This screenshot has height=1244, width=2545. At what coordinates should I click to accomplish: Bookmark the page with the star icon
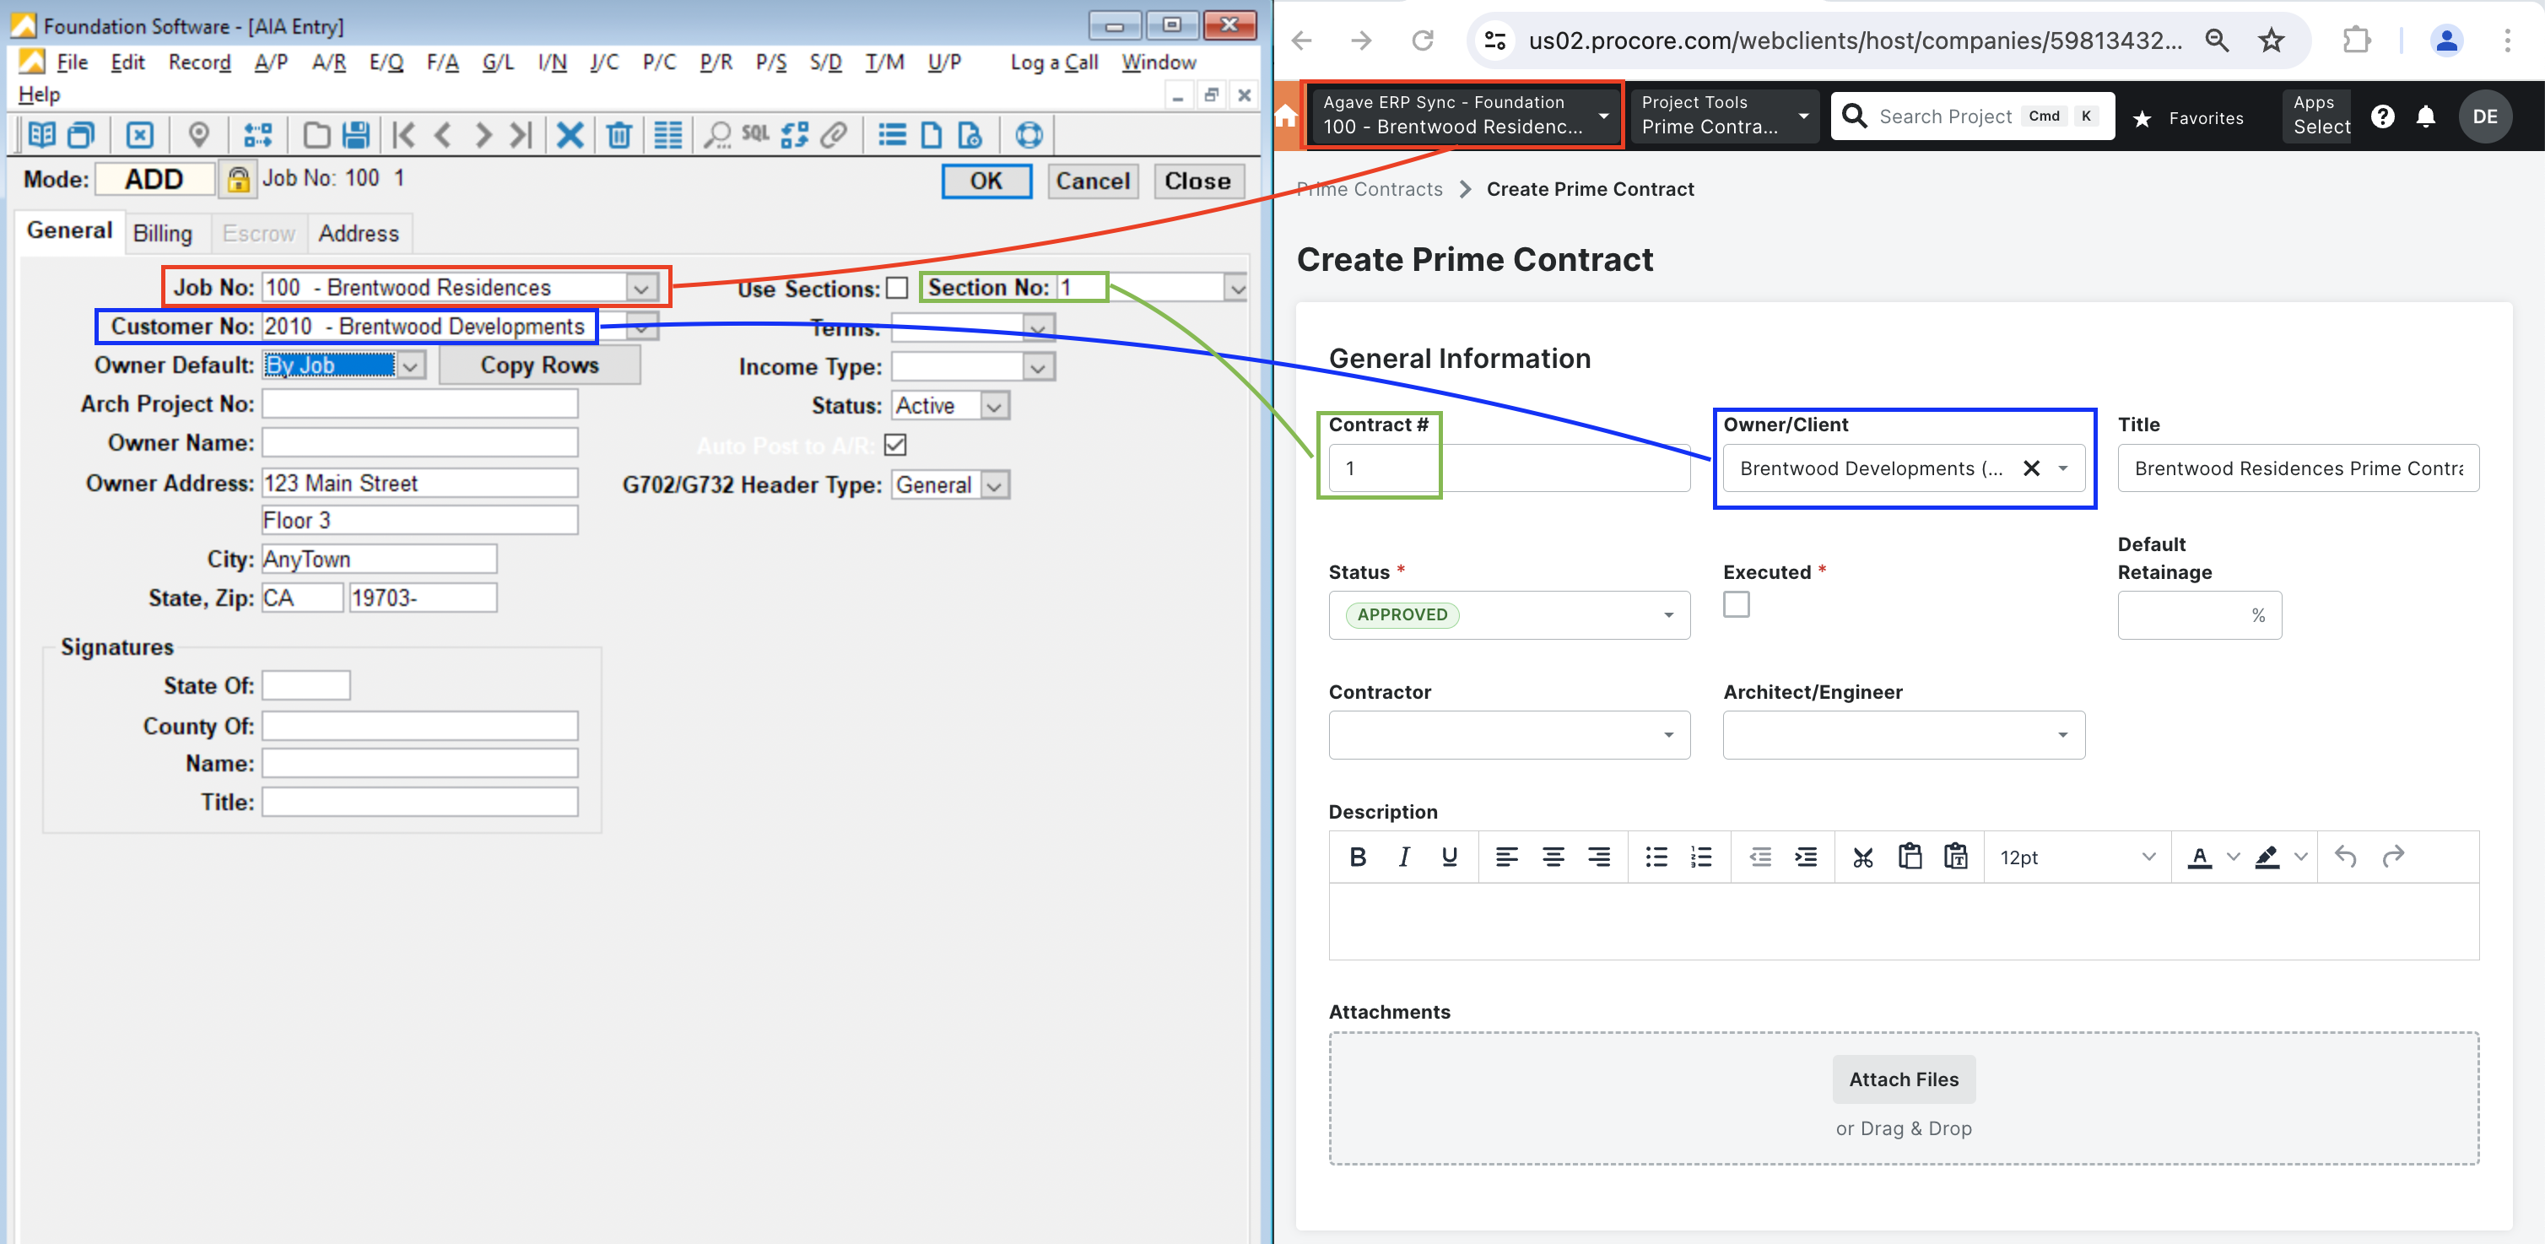pyautogui.click(x=2272, y=41)
